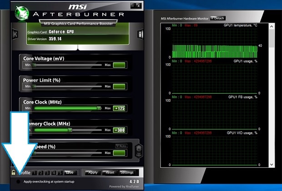This screenshot has height=191, width=282.
Task: Click the Fan Speed slider track
Action: [x=68, y=153]
